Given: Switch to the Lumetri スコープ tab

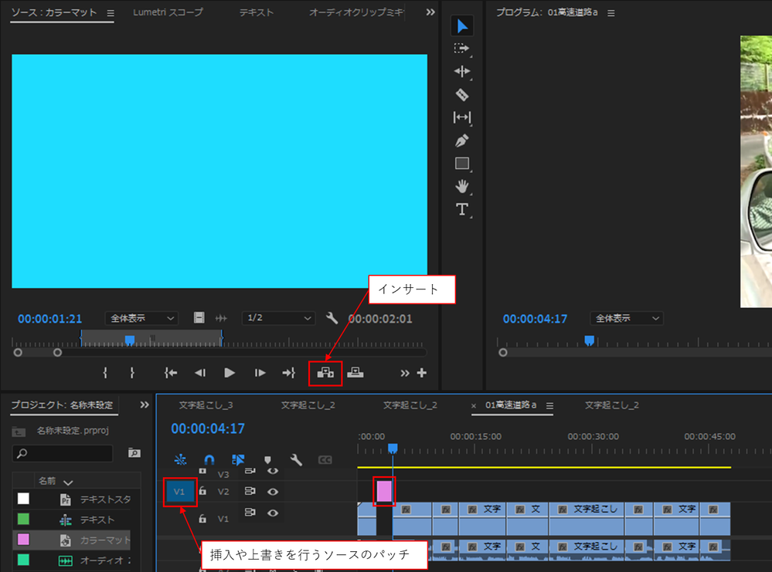Looking at the screenshot, I should [168, 12].
